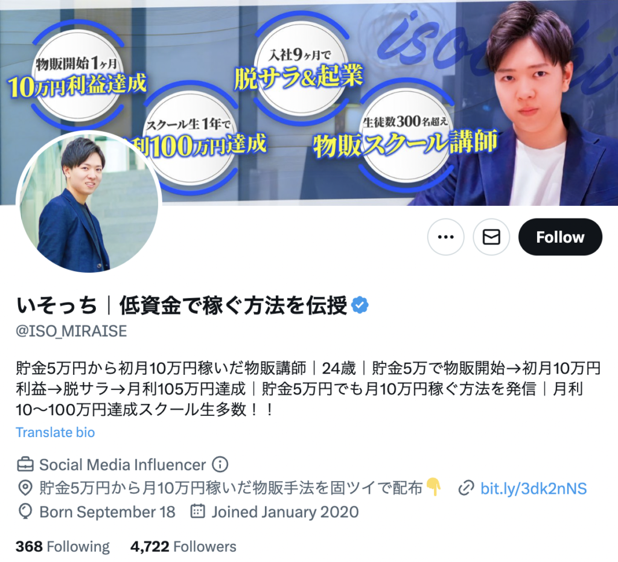Click the Translate bio link
Image resolution: width=618 pixels, height=562 pixels.
point(55,432)
